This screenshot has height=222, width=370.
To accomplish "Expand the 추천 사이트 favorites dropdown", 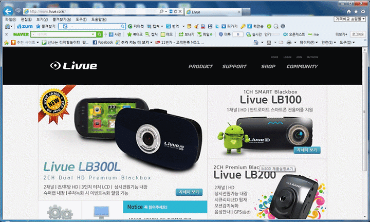I will coord(38,43).
